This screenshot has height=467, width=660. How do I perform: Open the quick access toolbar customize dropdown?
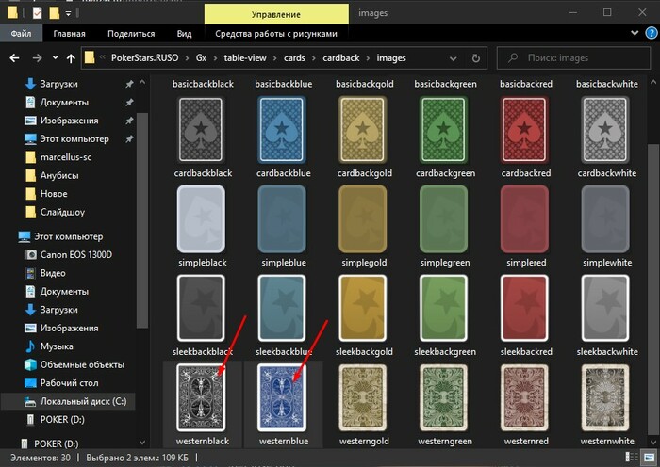coord(68,14)
